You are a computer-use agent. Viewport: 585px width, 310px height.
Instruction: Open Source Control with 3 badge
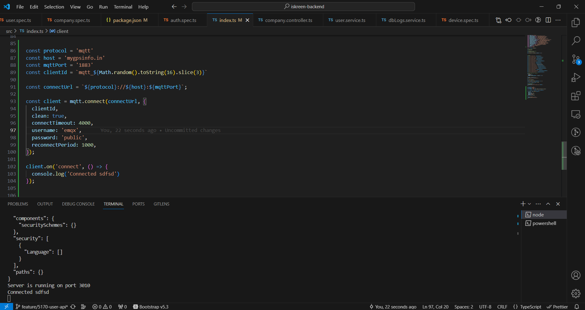(576, 59)
